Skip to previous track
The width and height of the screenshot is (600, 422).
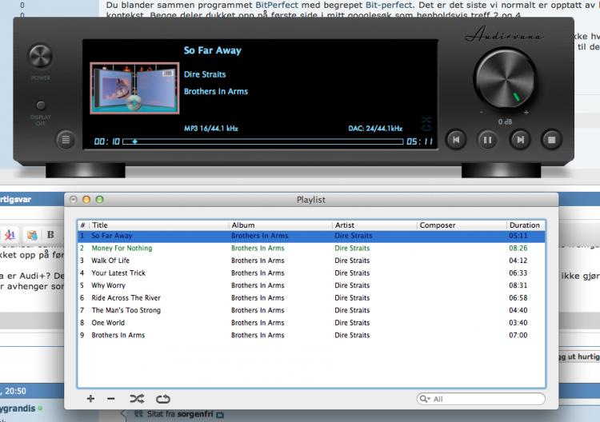456,140
